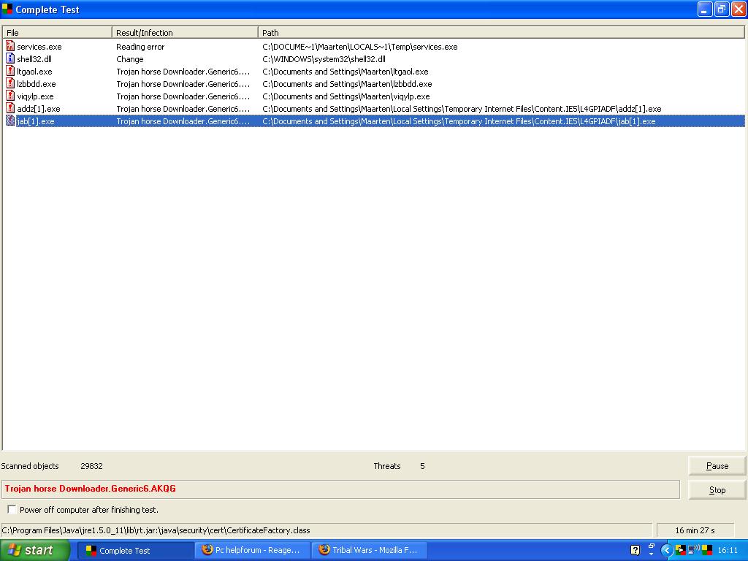Click the path ending in Maarten\lzbbdd.exe
748x561 pixels.
[347, 84]
